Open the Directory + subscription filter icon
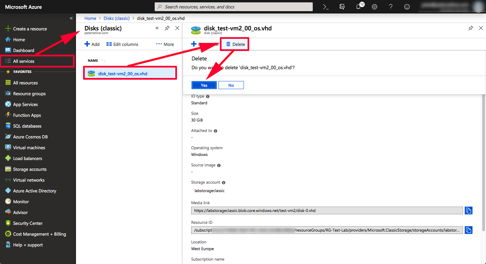 click(342, 7)
